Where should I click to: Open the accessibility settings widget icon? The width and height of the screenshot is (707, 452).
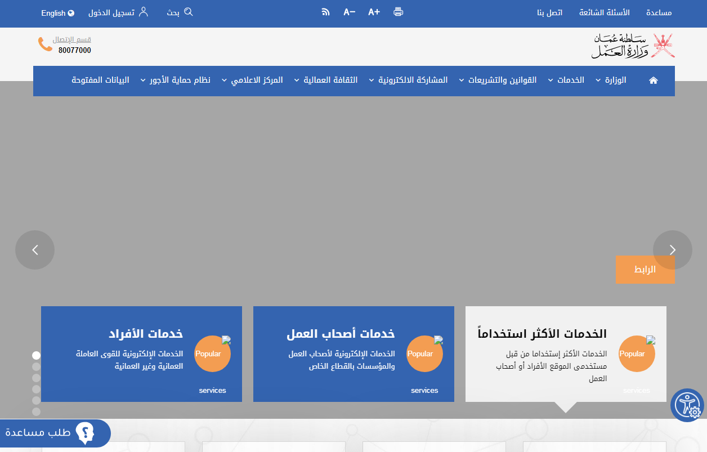pos(687,405)
